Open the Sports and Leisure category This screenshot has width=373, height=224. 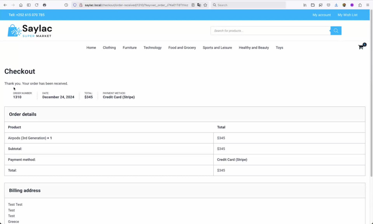tap(217, 48)
